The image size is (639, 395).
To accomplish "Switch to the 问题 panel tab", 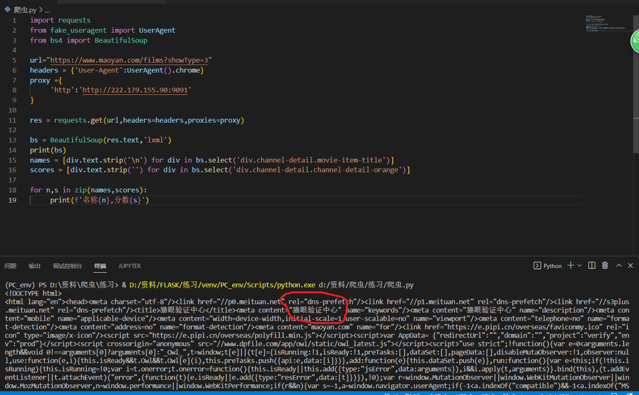I will tap(10, 266).
